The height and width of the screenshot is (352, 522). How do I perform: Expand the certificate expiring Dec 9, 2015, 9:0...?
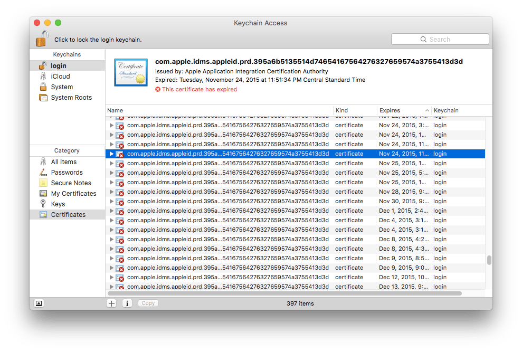pyautogui.click(x=111, y=268)
